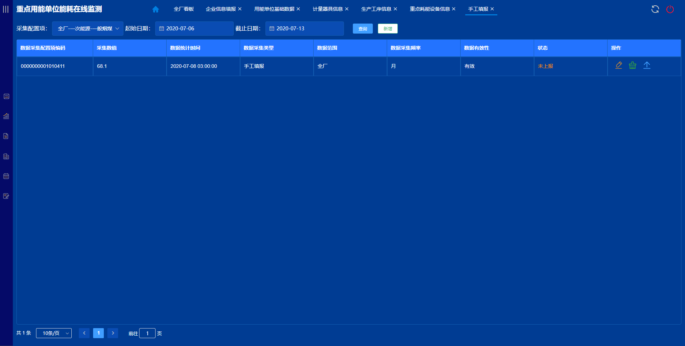Viewport: 685px width, 346px height.
Task: Open the note-edit sidebar icon
Action: point(6,196)
